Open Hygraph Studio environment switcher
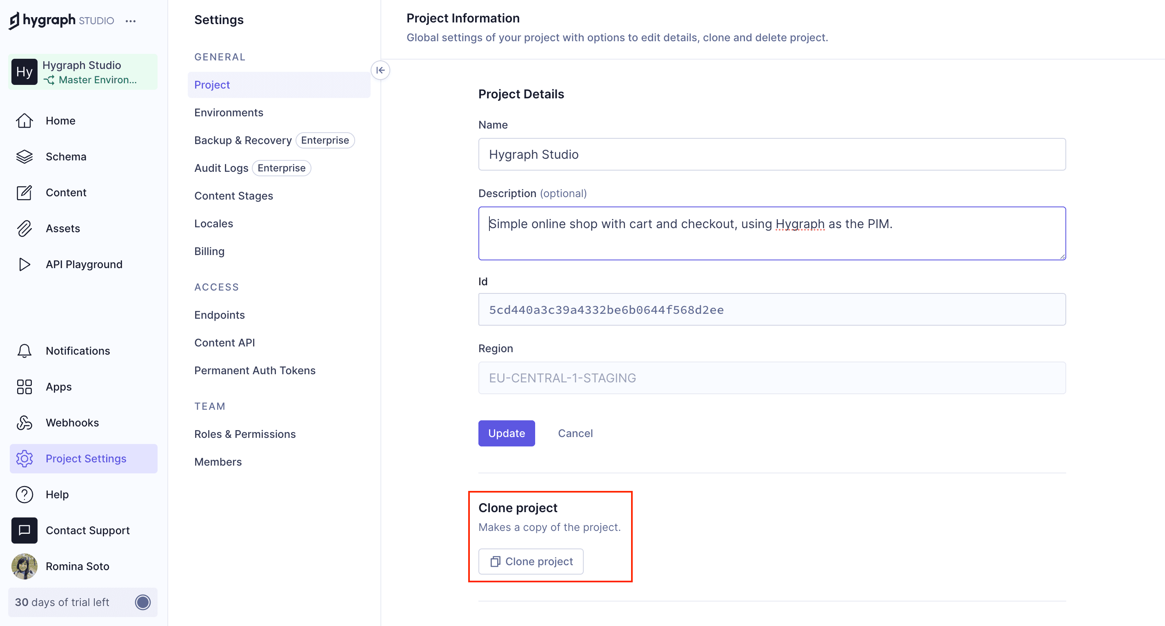The width and height of the screenshot is (1165, 626). point(83,72)
